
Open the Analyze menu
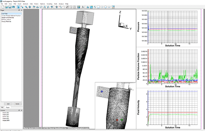(61, 4)
